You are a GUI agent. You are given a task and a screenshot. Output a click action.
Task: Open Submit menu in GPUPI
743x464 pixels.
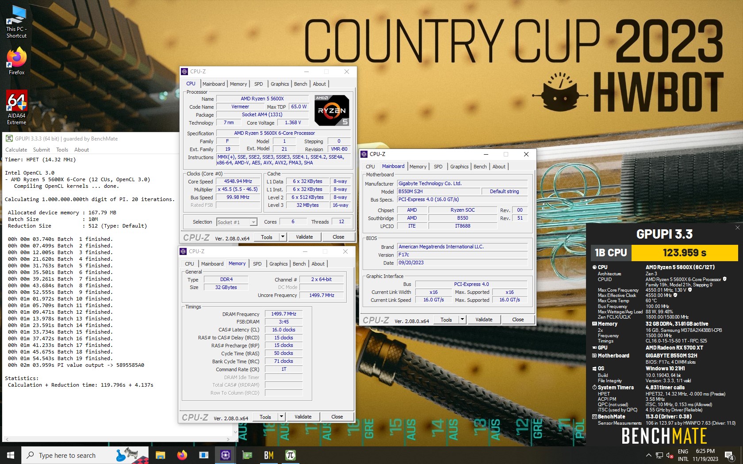(42, 150)
